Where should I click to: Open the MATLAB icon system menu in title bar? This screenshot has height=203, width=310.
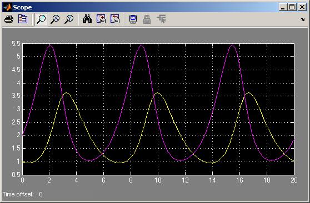[8, 7]
